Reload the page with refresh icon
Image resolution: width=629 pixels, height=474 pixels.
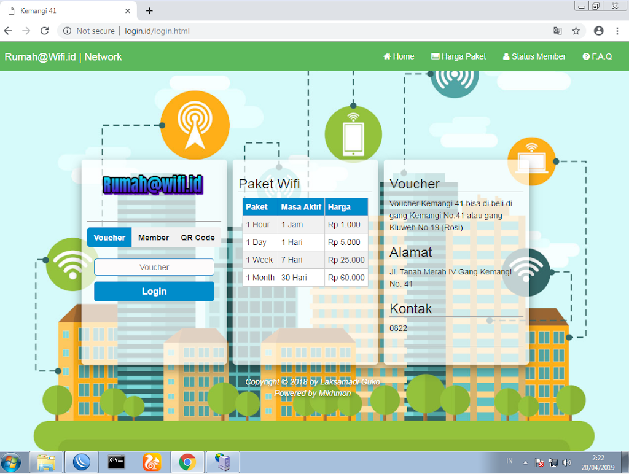click(44, 31)
